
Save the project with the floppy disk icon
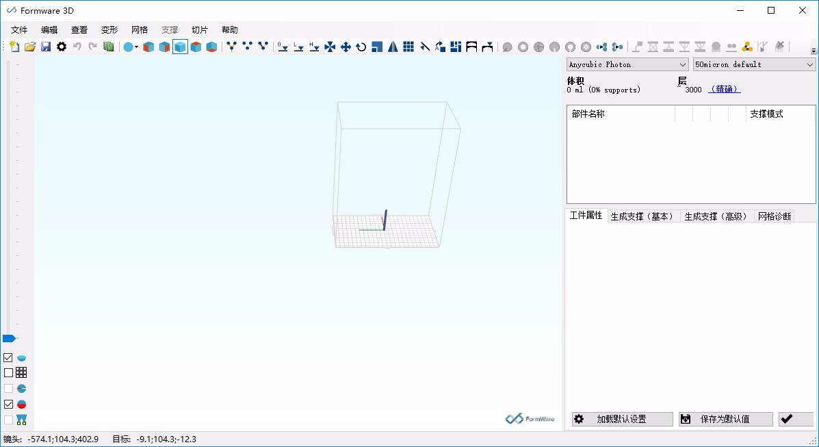[x=46, y=47]
